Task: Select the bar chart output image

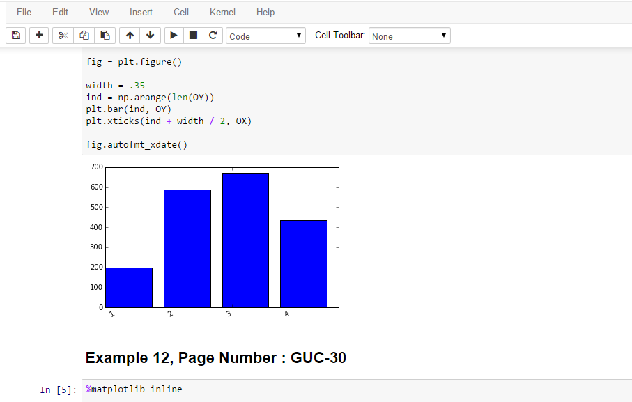Action: click(216, 240)
